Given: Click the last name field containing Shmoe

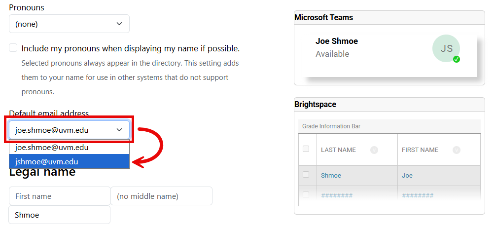Looking at the screenshot, I should (60, 215).
